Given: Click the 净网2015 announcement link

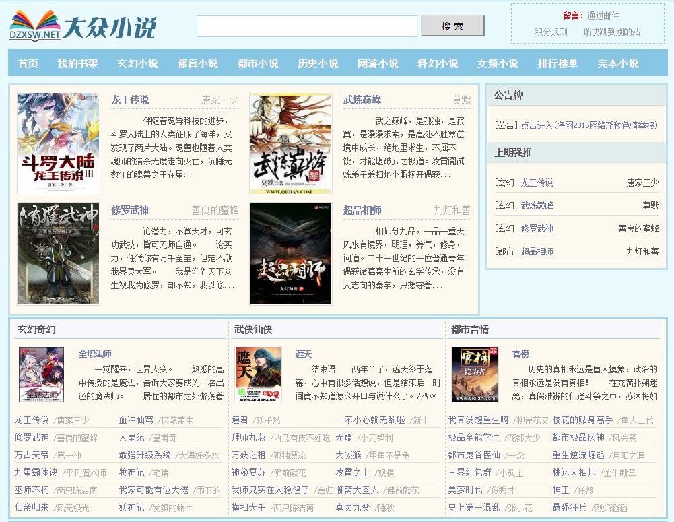Looking at the screenshot, I should click(589, 125).
